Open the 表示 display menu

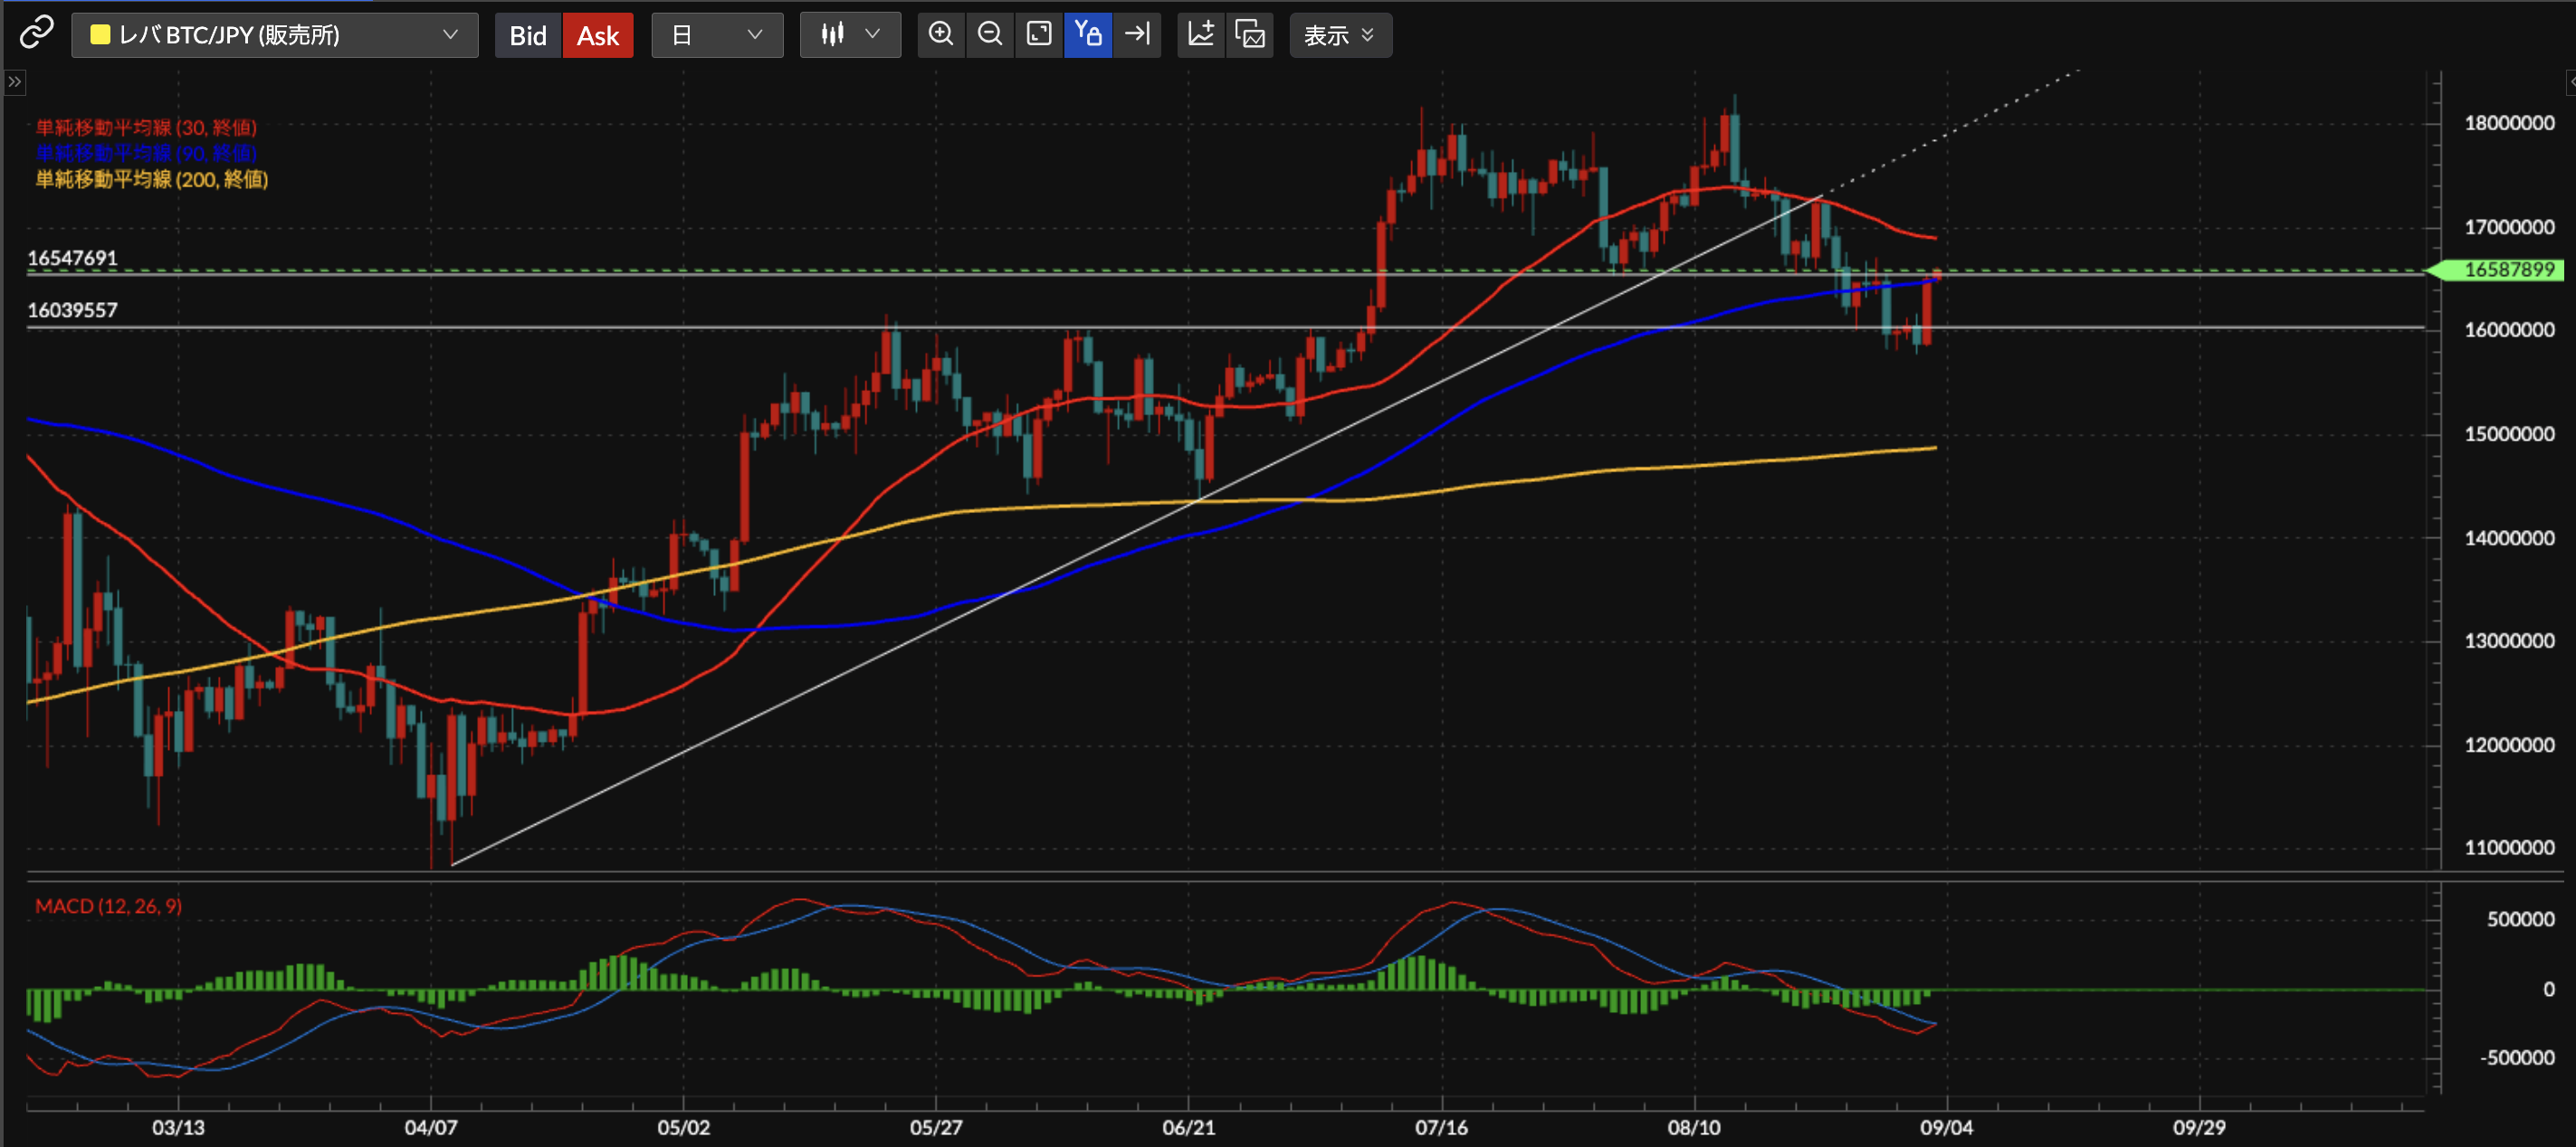pos(1339,36)
